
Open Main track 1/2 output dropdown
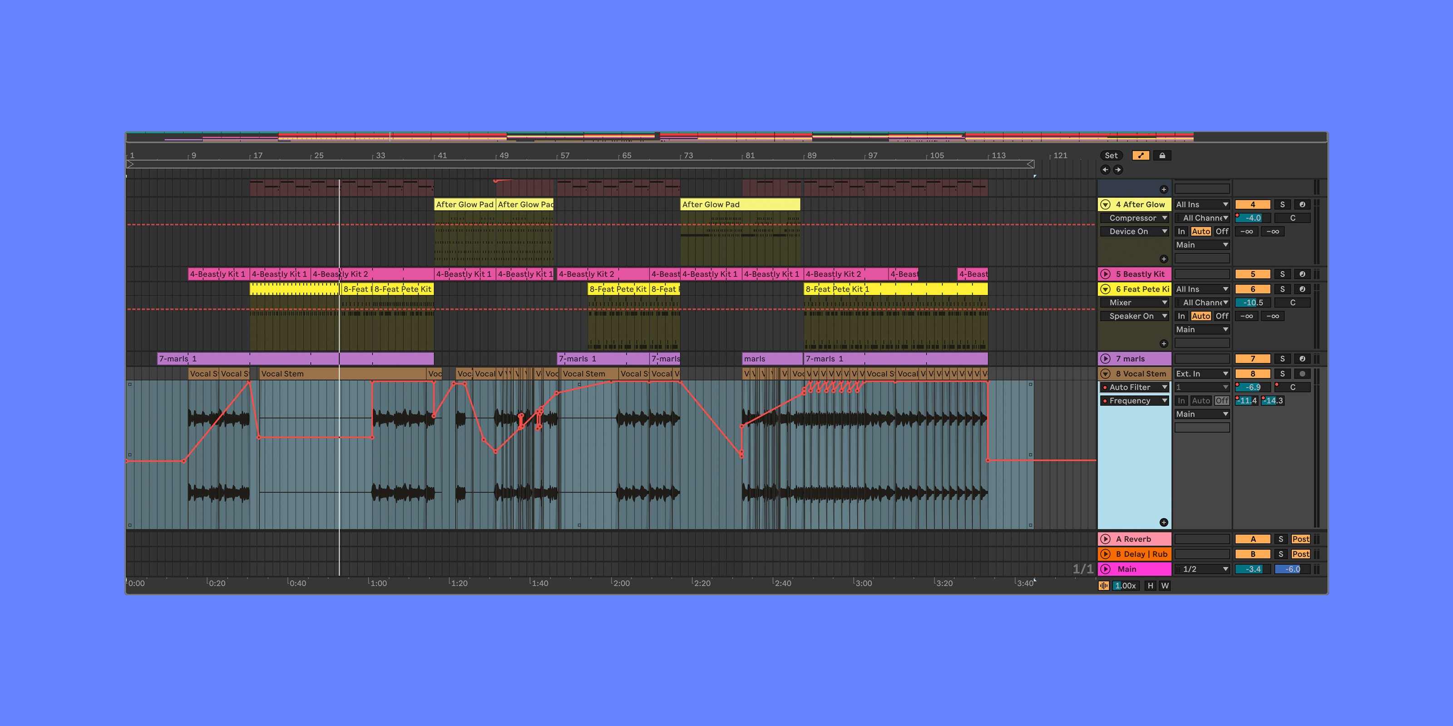1202,569
